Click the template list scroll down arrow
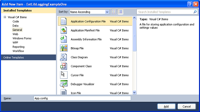This screenshot has height=112, width=200. pyautogui.click(x=134, y=92)
